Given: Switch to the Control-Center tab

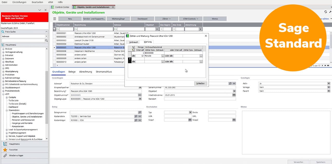Looking at the screenshot, I should pos(60,7).
